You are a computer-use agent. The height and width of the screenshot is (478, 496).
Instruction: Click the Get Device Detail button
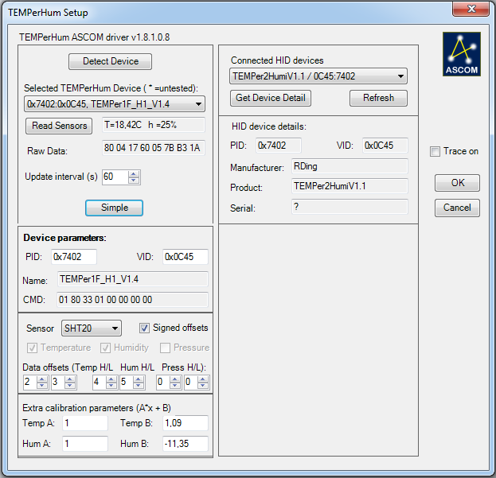(x=271, y=98)
